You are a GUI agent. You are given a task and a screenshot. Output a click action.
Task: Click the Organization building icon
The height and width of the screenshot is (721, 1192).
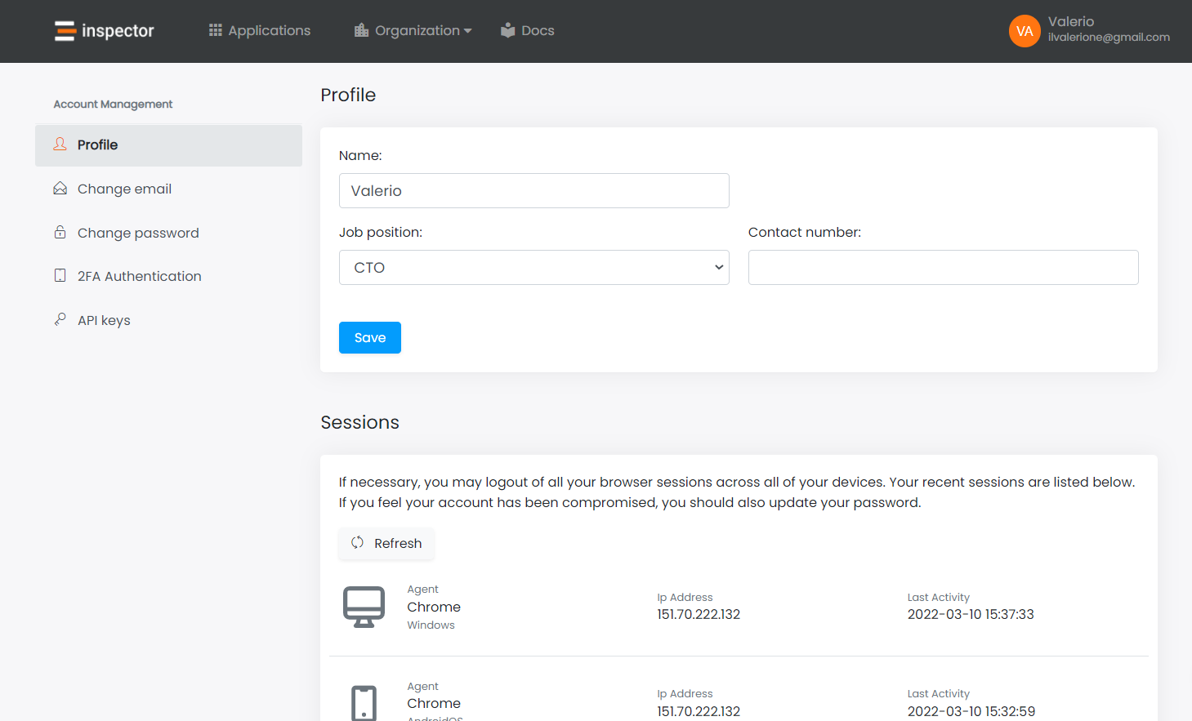point(361,30)
